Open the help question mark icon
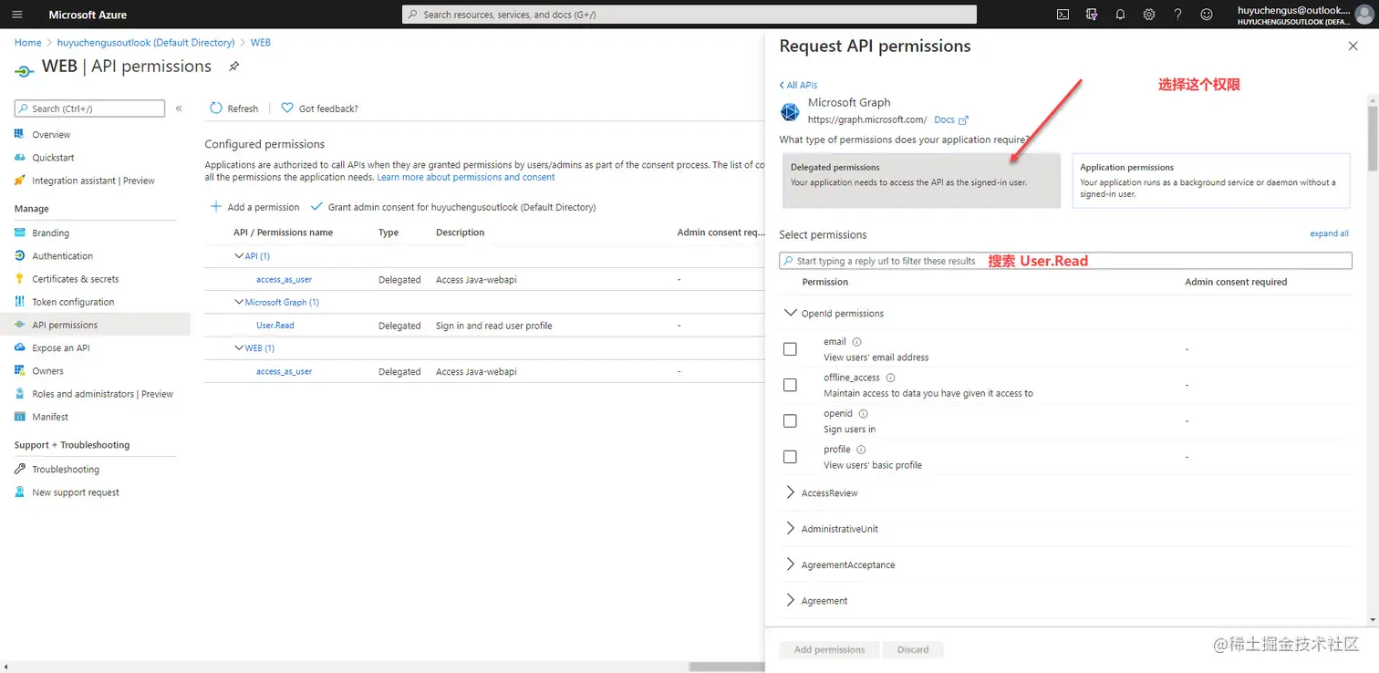Screen dimensions: 1379x673 click(x=1177, y=15)
